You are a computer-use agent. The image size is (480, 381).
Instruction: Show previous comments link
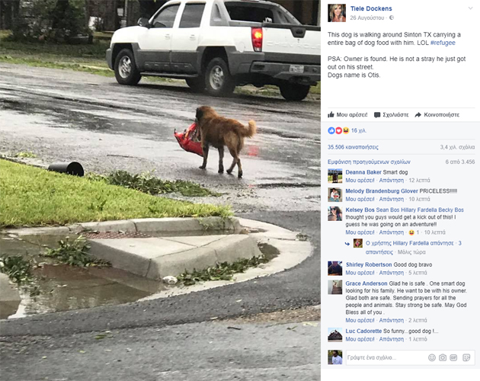coord(369,162)
